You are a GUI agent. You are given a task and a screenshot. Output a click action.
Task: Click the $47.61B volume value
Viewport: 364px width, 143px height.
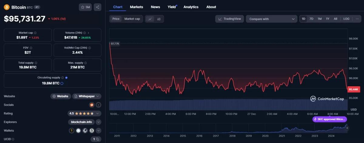click(x=71, y=38)
